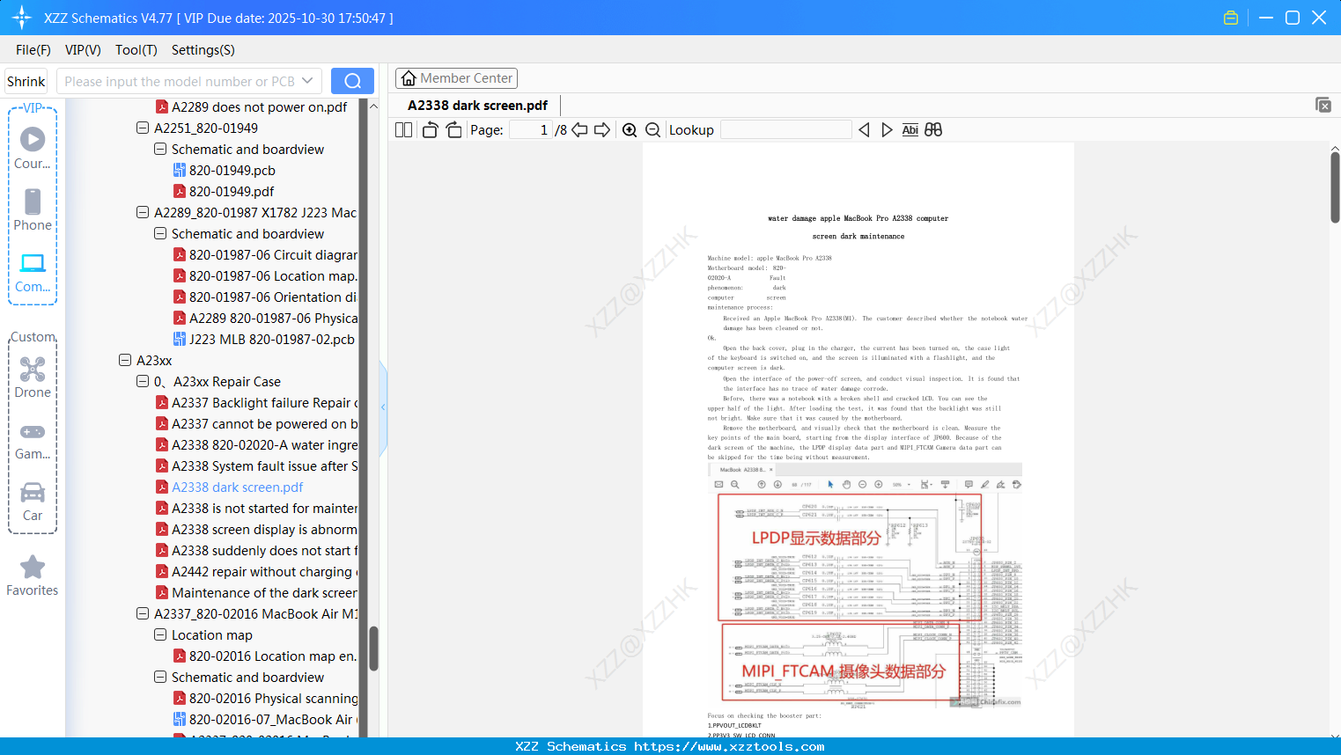Collapse the A2337_820-02016 MacBook Air folder
This screenshot has width=1341, height=755.
pos(143,614)
